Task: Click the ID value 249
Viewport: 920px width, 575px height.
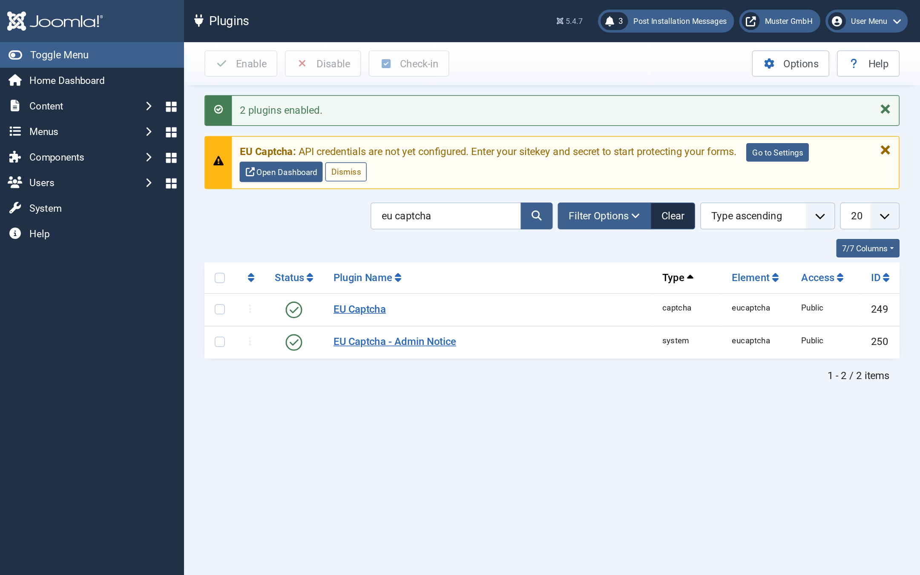Action: 880,309
